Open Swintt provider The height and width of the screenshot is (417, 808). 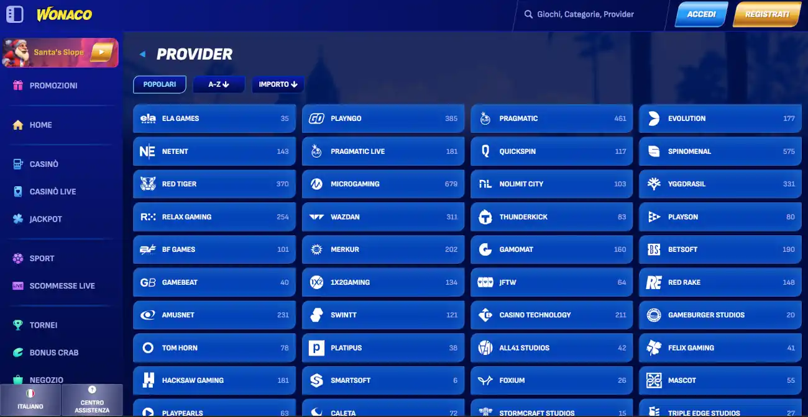pyautogui.click(x=383, y=315)
